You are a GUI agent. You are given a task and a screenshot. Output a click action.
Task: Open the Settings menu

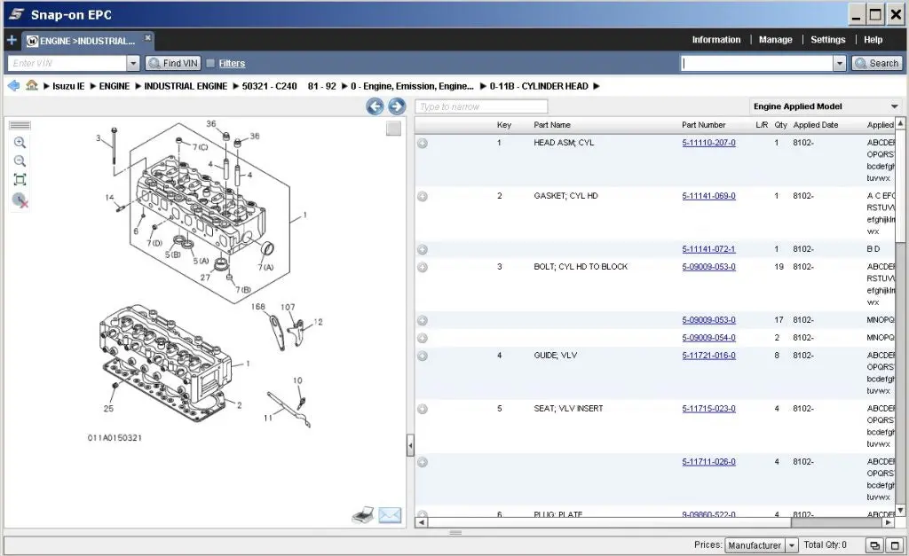[x=828, y=40]
